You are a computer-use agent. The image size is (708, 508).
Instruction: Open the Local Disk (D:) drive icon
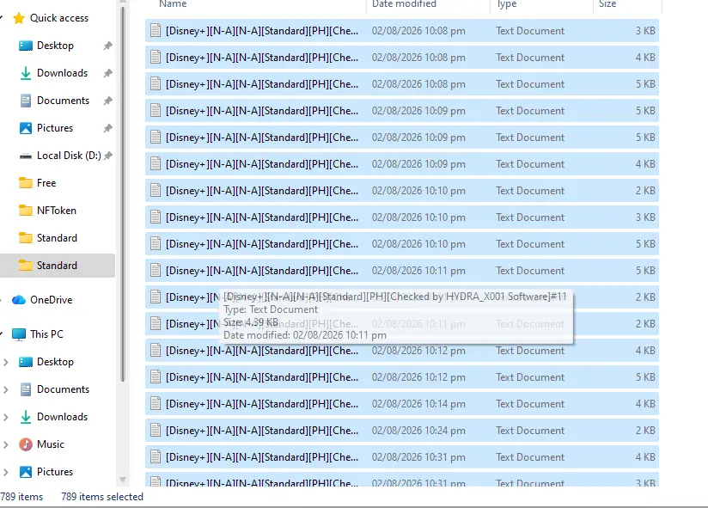26,156
